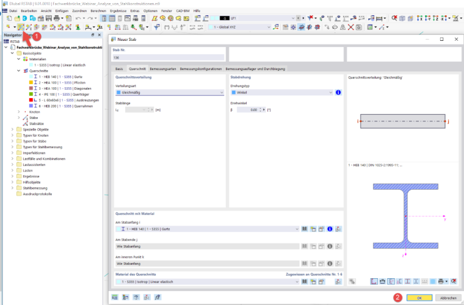This screenshot has width=464, height=305.
Task: Click the multi-select picker icon in the Stabanfang i row
Action: tap(338, 229)
